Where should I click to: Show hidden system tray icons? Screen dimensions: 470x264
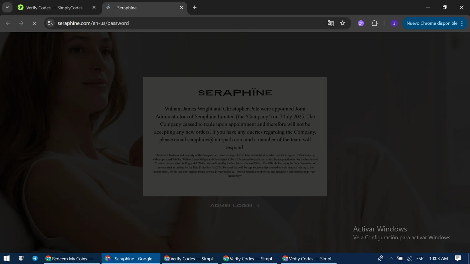tap(391, 258)
